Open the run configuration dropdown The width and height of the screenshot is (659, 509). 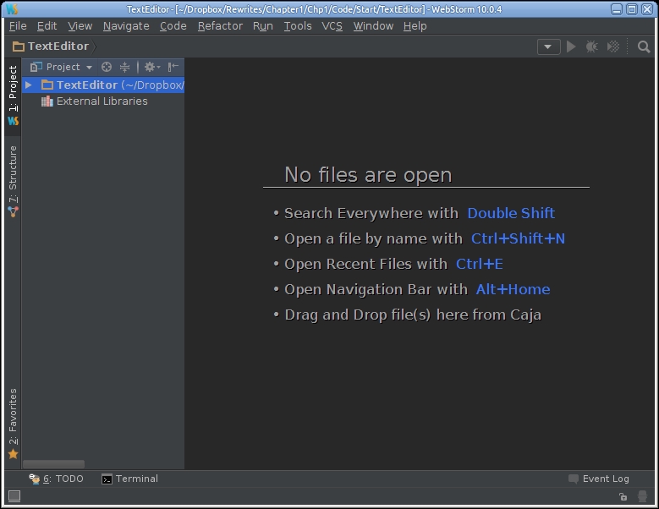tap(548, 47)
